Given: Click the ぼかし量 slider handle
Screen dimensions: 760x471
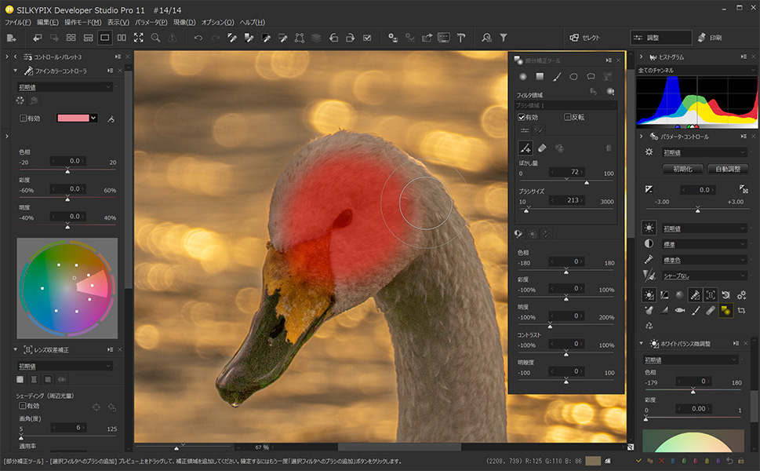Looking at the screenshot, I should pos(587,182).
